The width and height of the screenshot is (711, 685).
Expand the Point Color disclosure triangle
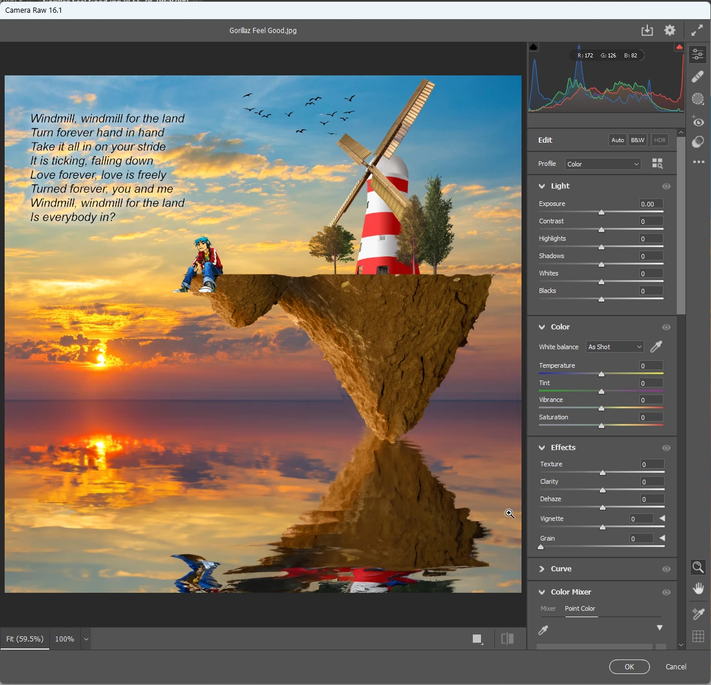(x=659, y=628)
